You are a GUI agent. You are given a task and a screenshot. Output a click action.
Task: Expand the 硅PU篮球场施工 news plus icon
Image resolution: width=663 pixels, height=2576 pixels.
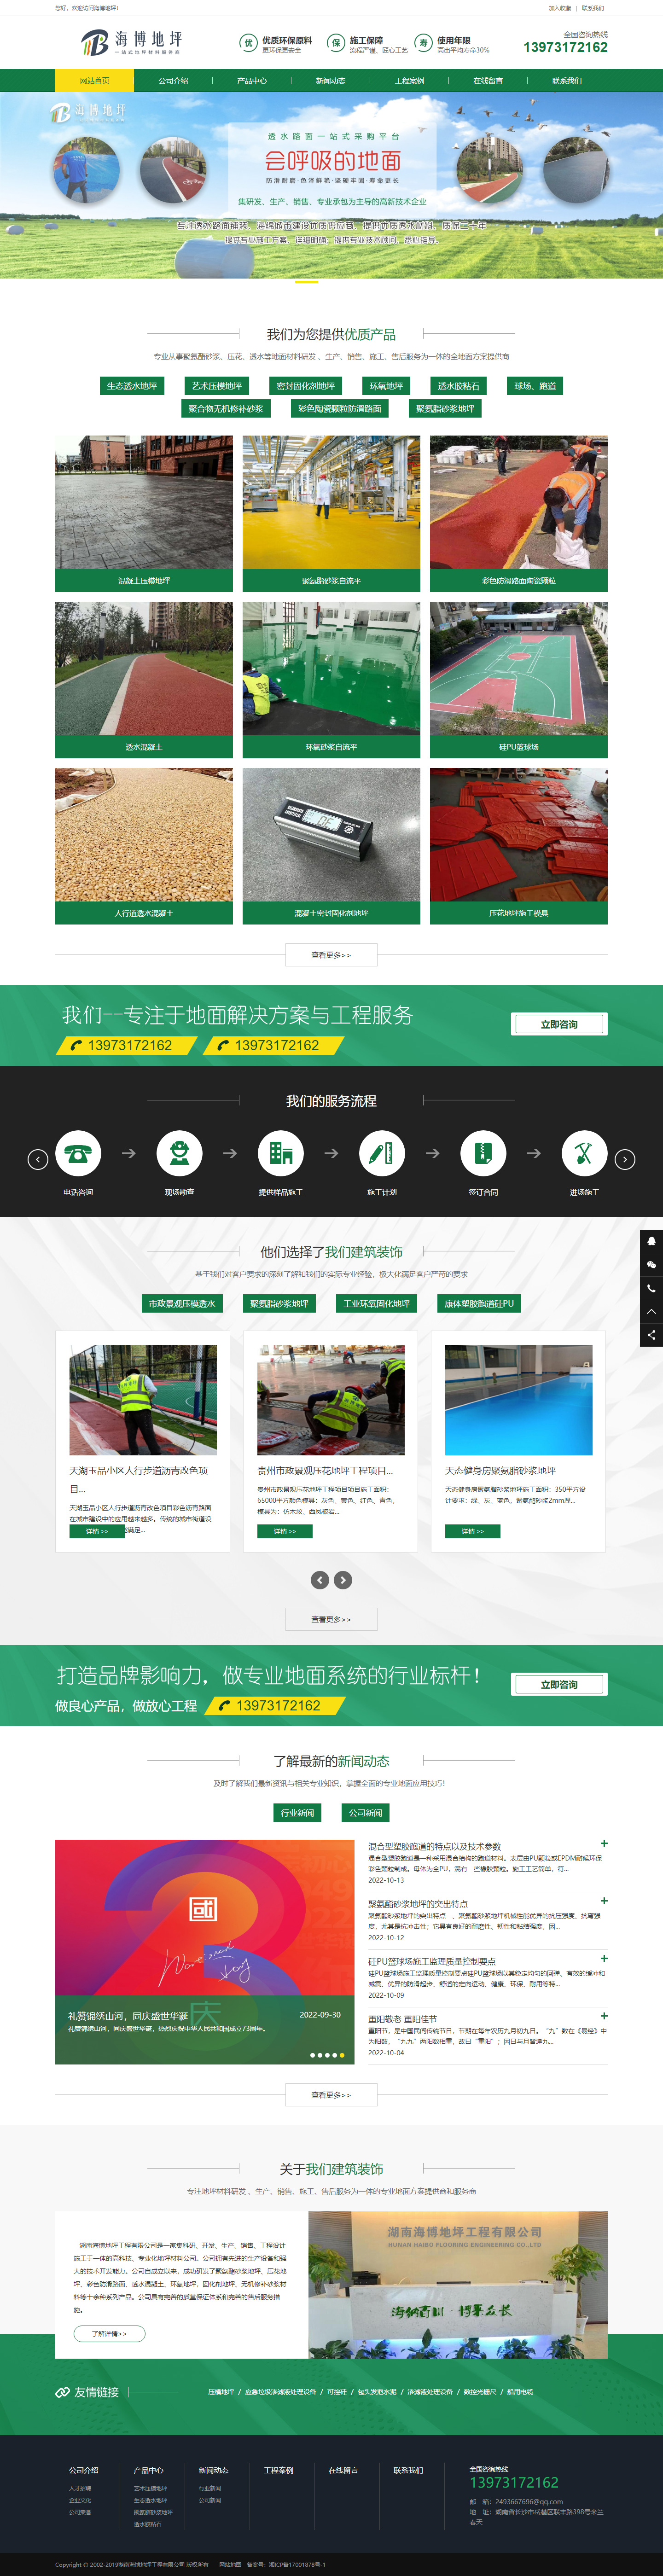pos(604,1958)
